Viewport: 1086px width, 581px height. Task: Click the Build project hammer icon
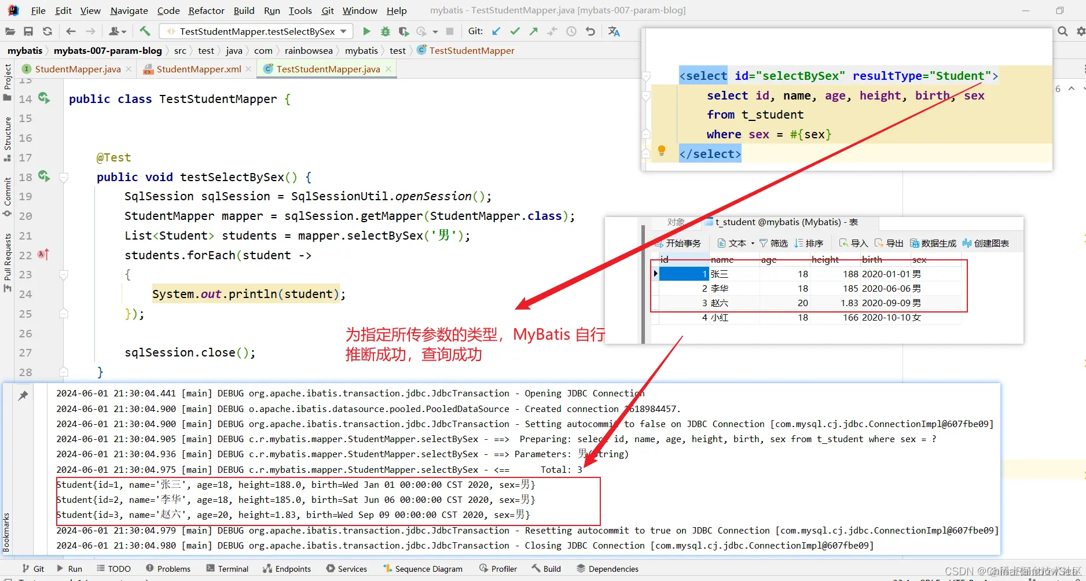click(145, 31)
